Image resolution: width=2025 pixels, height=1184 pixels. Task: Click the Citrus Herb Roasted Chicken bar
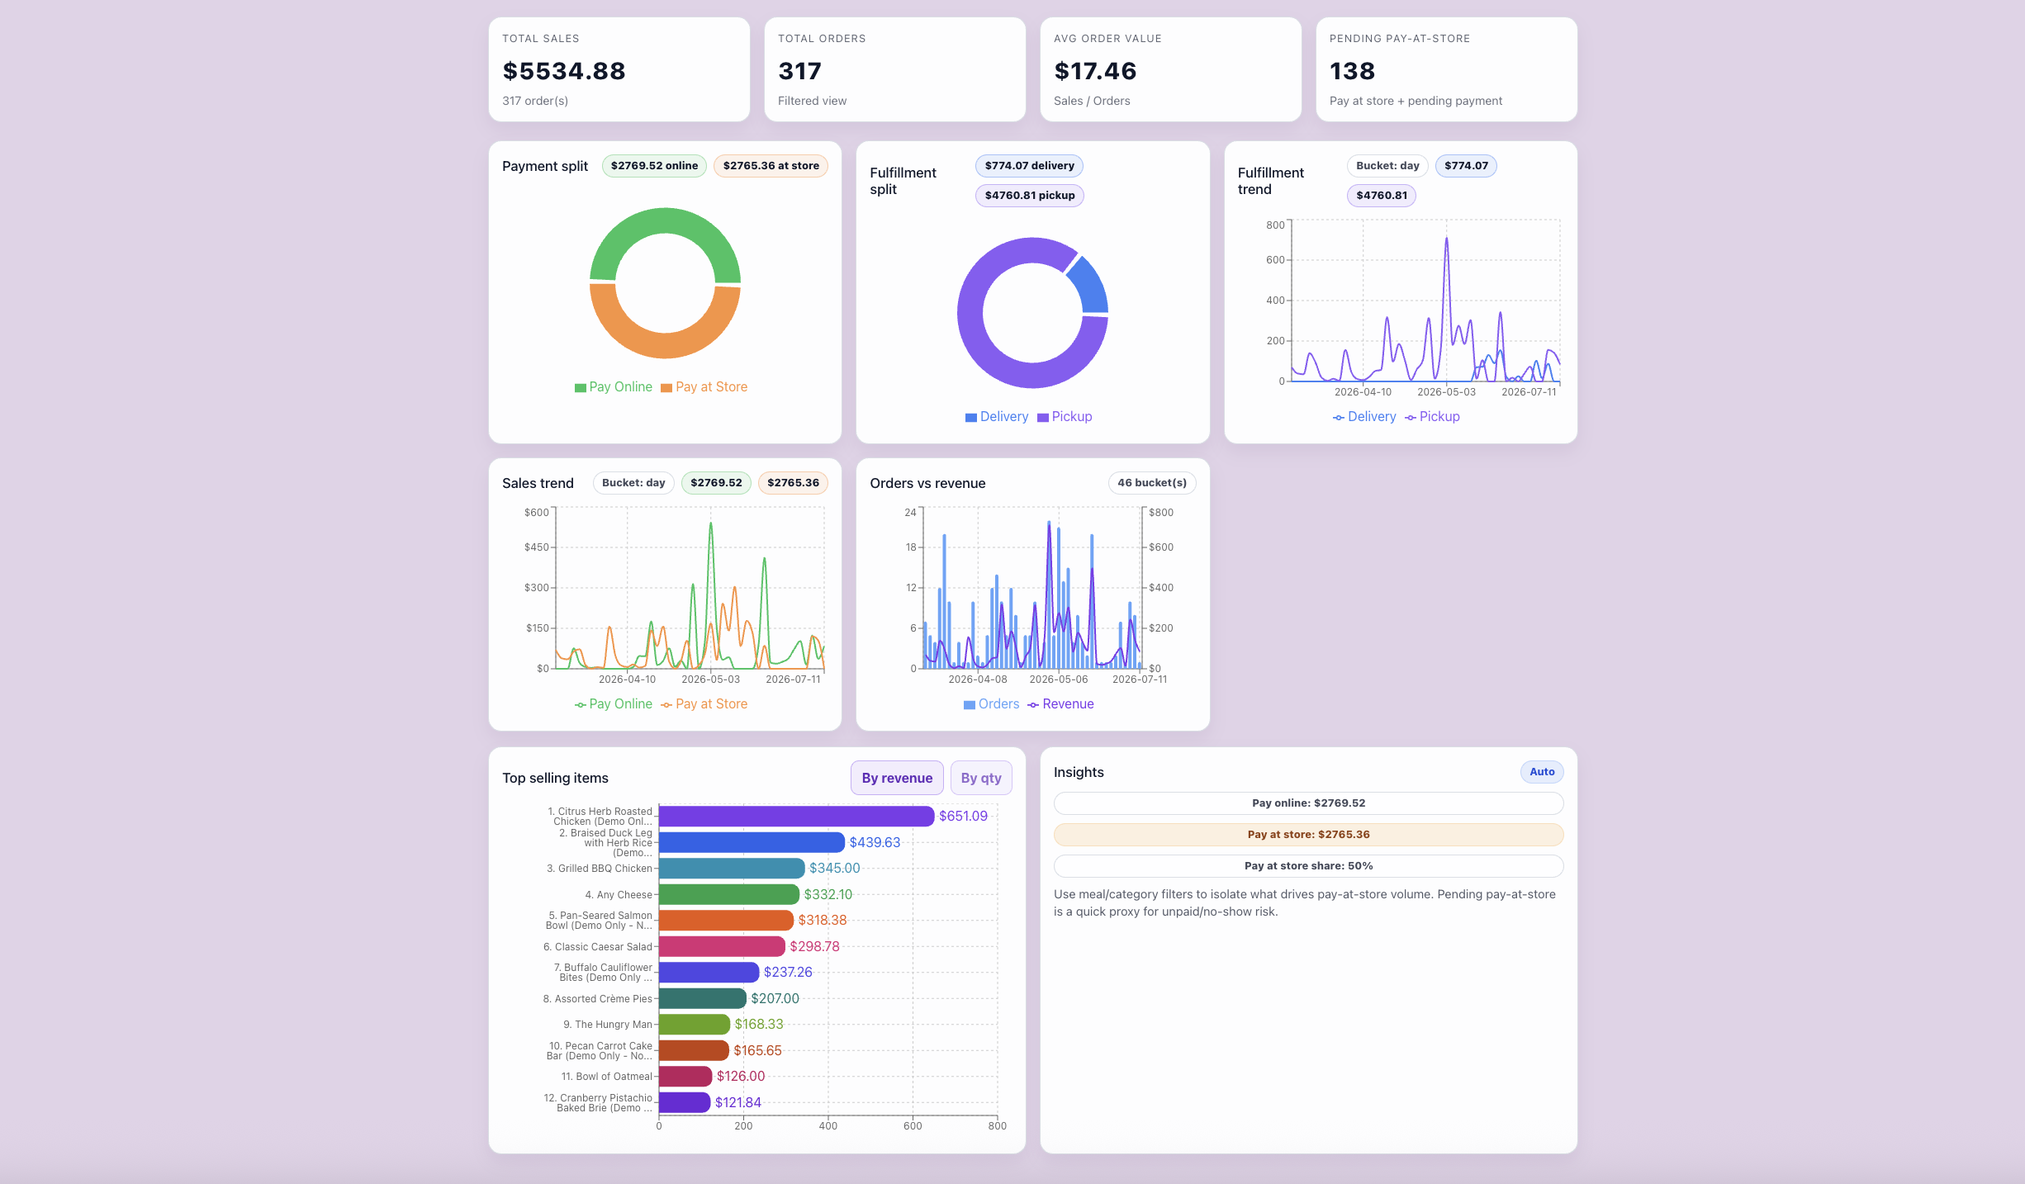point(796,816)
